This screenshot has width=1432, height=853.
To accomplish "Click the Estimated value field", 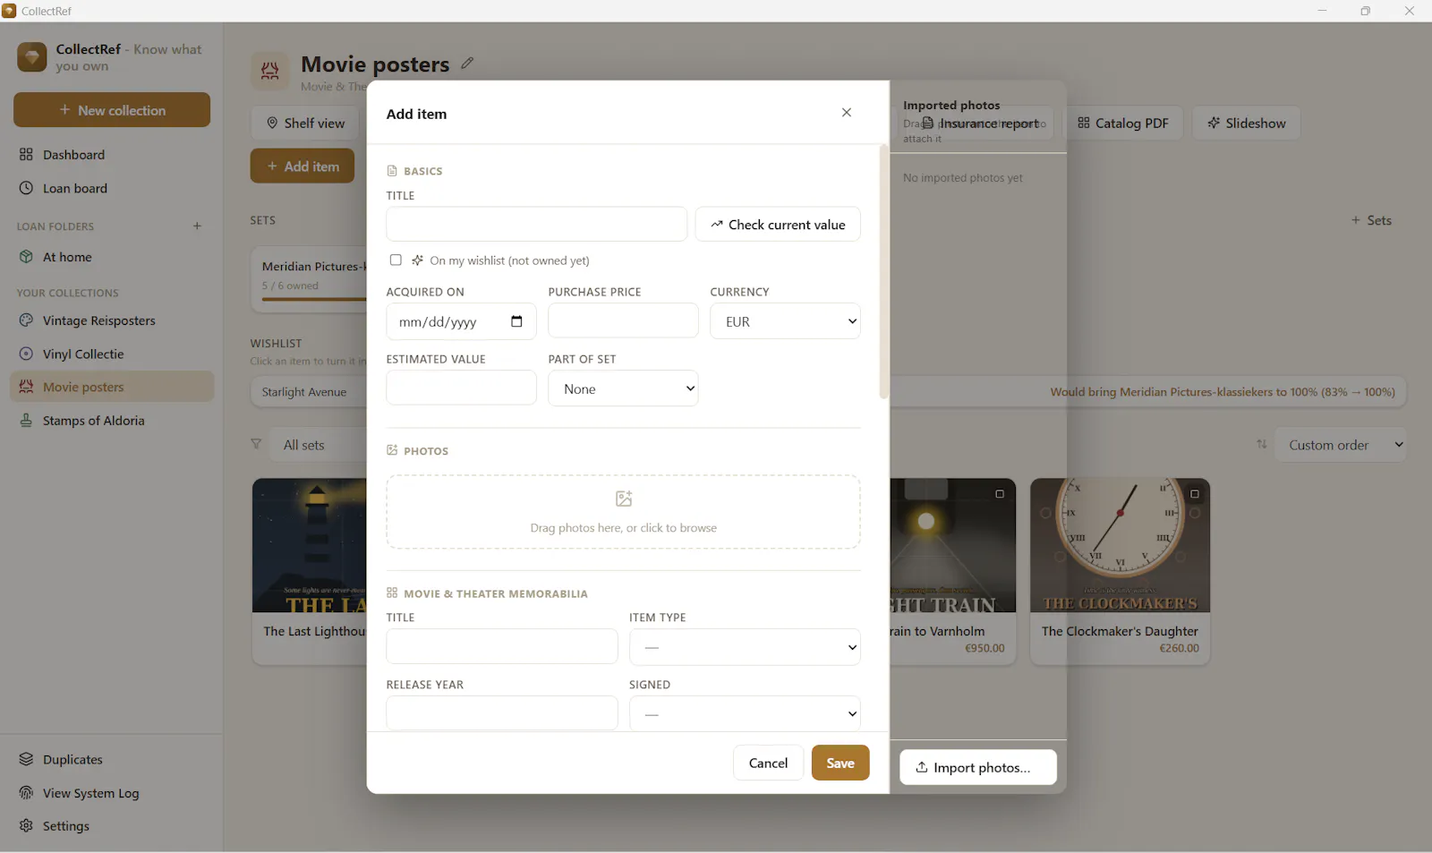I will (461, 388).
